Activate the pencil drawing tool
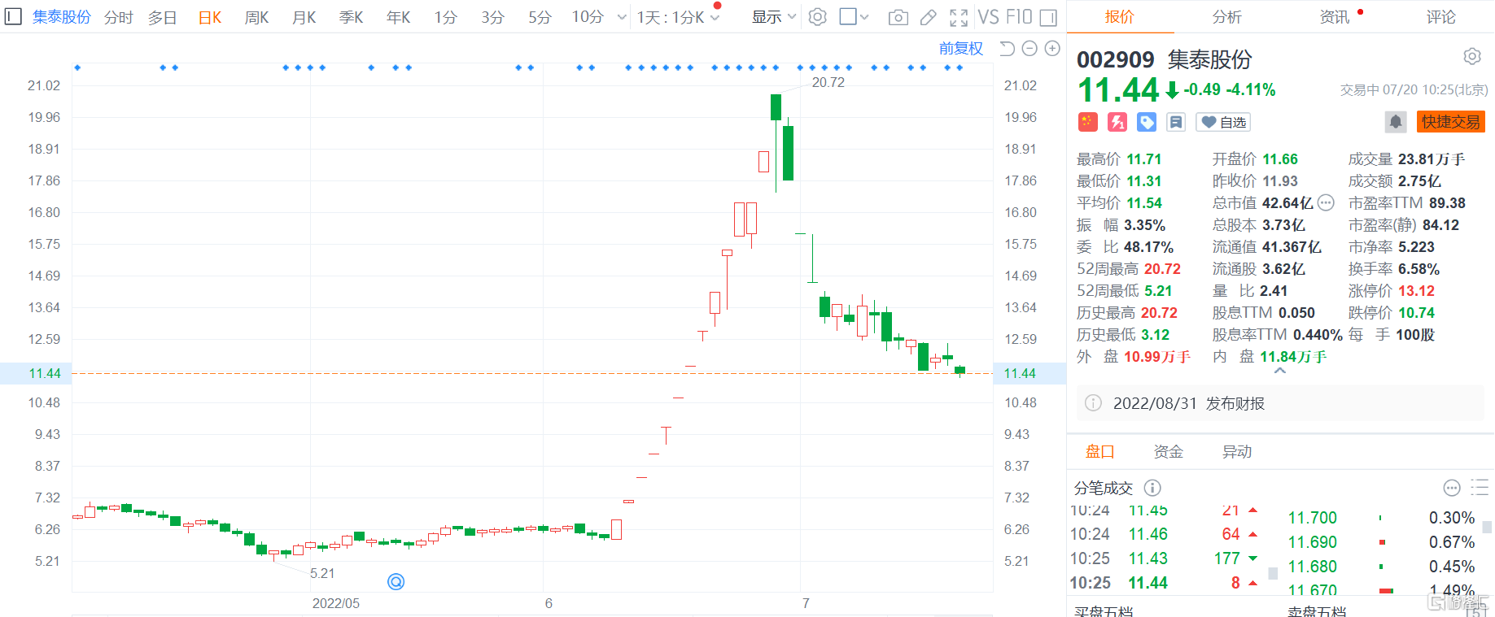This screenshot has height=617, width=1495. click(928, 17)
